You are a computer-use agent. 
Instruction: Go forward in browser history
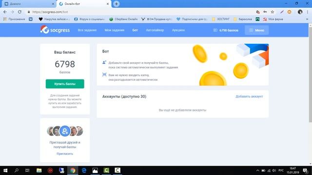pyautogui.click(x=12, y=12)
